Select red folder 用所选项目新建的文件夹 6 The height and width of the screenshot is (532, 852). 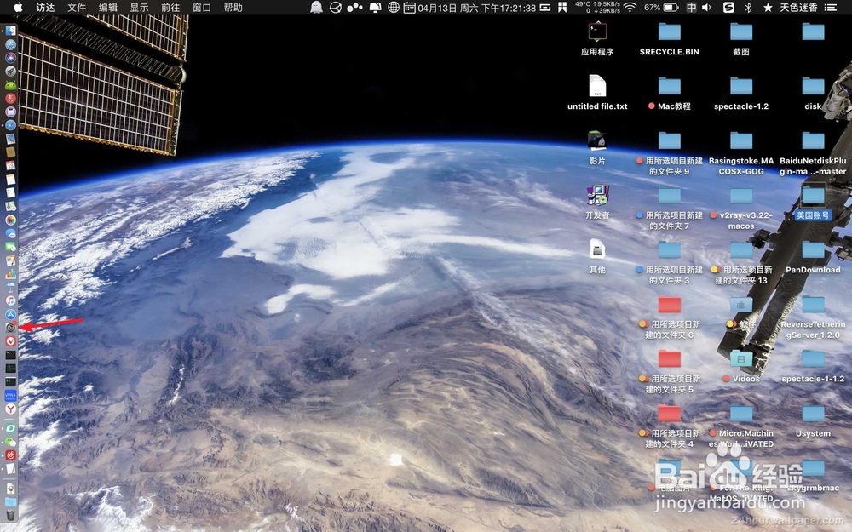[670, 304]
